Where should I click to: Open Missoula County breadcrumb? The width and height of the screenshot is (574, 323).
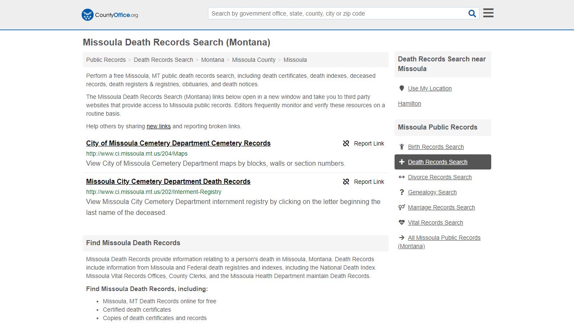click(254, 60)
